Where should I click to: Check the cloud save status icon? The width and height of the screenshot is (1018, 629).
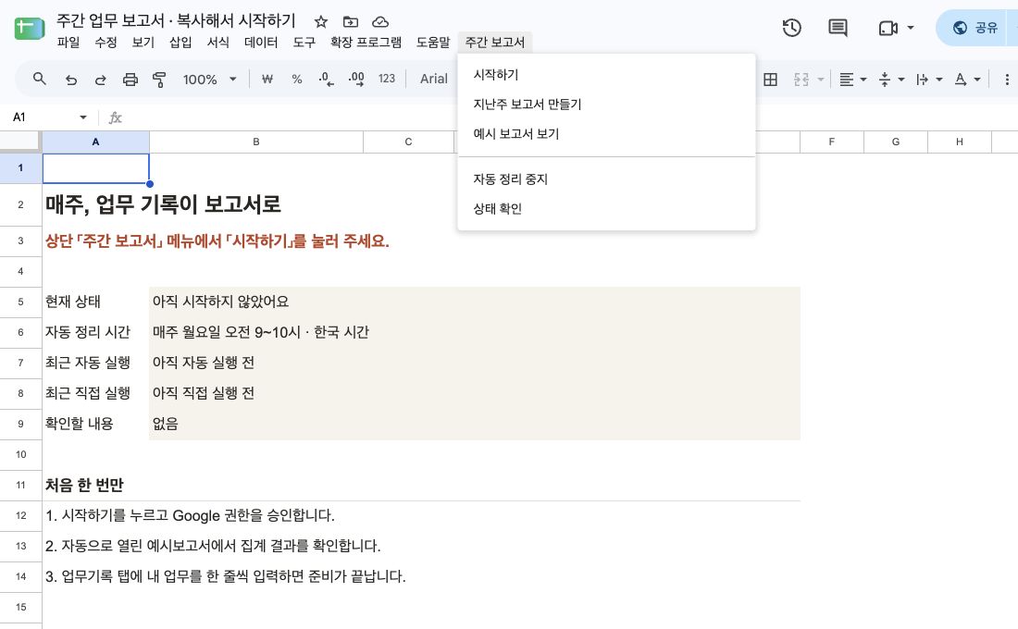click(x=380, y=21)
